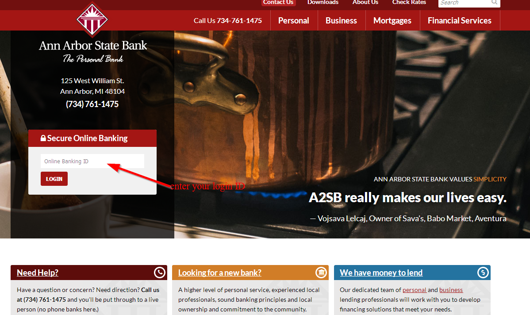Click the headline A2SB really makes our lives easy.
Viewport: 530px width, 315px height.
pyautogui.click(x=407, y=198)
